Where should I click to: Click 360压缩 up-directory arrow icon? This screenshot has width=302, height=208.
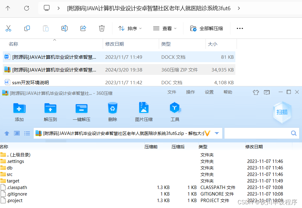(x=7, y=133)
